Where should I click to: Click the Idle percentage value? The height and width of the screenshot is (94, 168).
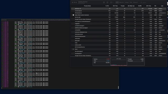(x=108, y=63)
